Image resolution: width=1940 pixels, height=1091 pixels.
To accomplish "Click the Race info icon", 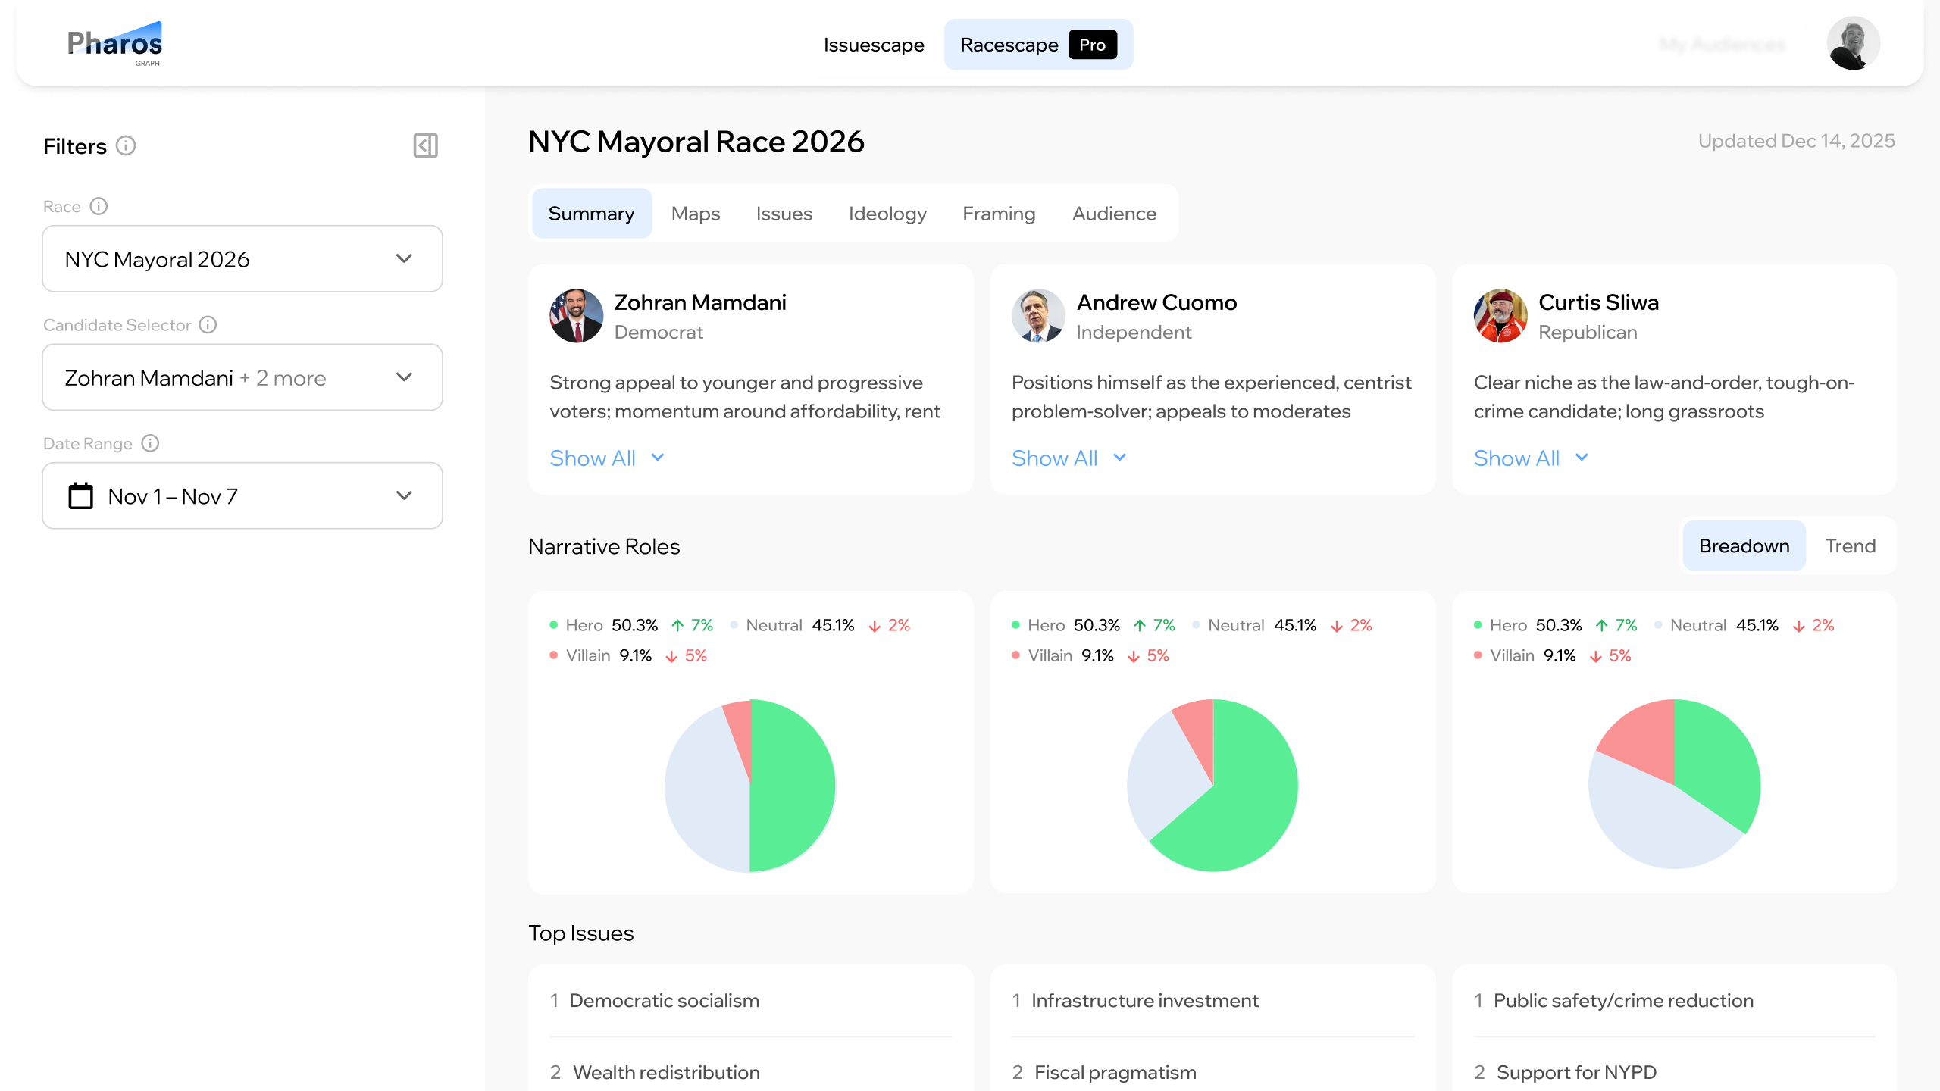I will (x=99, y=206).
